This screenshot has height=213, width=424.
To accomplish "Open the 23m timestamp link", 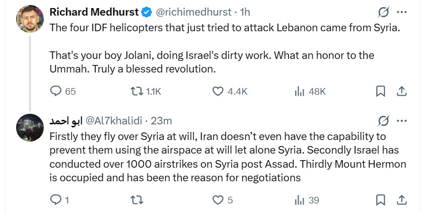I will click(x=162, y=121).
